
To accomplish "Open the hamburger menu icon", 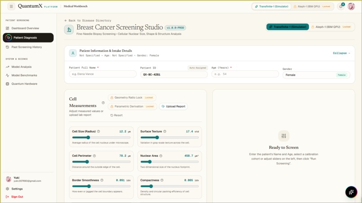I will pyautogui.click(x=11, y=6).
